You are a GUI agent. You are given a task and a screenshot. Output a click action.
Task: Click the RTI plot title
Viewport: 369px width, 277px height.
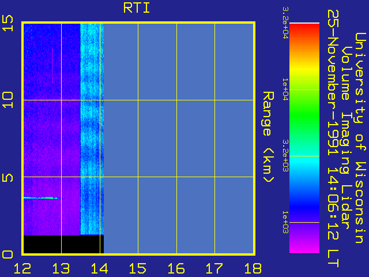tap(137, 8)
